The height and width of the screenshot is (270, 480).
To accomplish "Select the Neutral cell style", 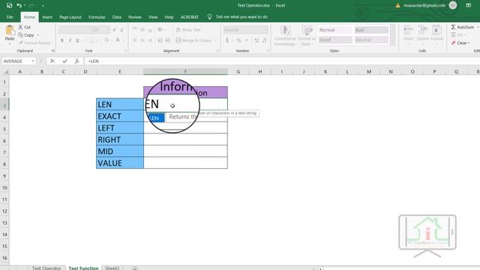I will (371, 40).
